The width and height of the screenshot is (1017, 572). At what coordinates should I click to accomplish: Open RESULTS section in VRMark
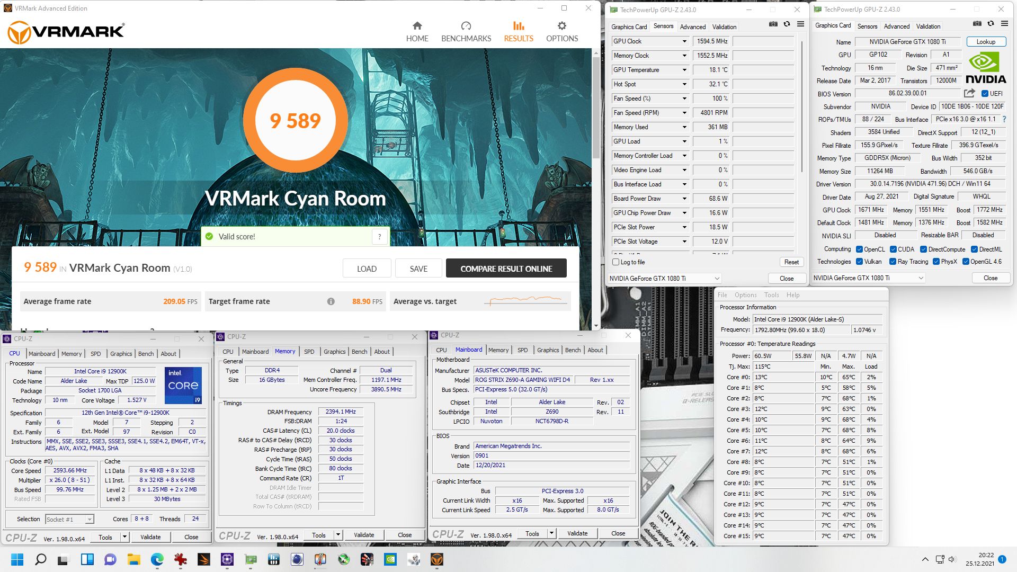[519, 32]
